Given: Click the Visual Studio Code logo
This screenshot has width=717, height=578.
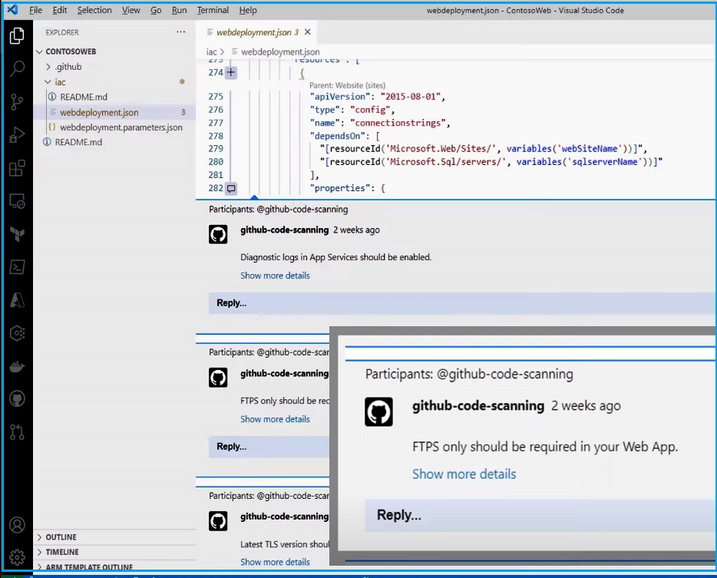Looking at the screenshot, I should (x=12, y=10).
